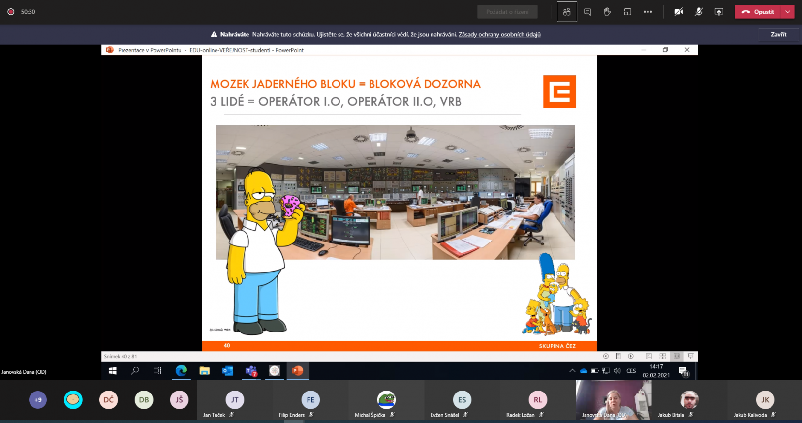
Task: Expand the Opustit leave options arrow
Action: 788,12
